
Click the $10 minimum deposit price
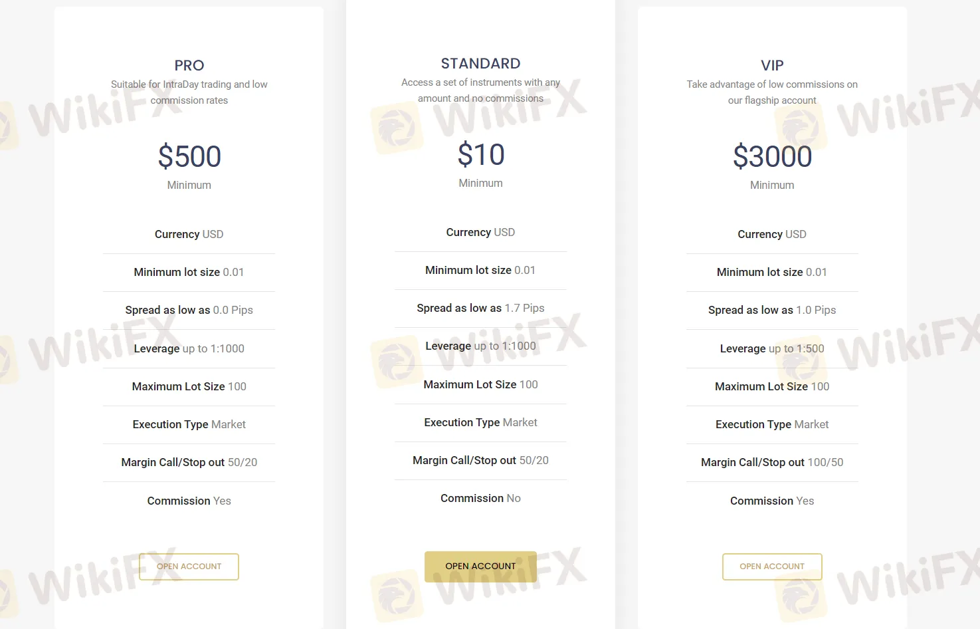[x=480, y=155]
